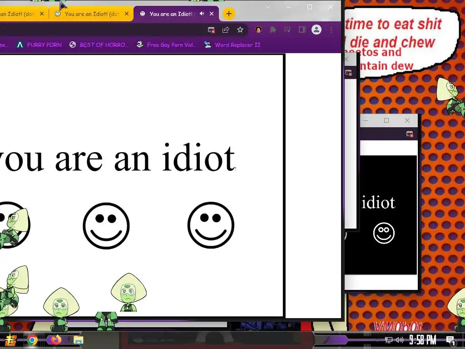The height and width of the screenshot is (349, 465).
Task: Share this page using the share icon
Action: coord(226,30)
